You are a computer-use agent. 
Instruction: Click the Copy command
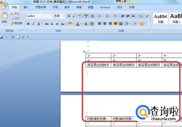(15, 18)
